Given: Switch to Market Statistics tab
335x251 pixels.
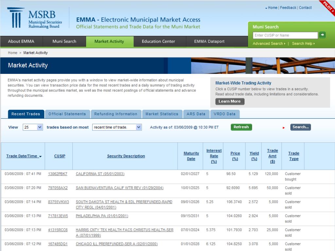Looking at the screenshot, I should pyautogui.click(x=162, y=114).
